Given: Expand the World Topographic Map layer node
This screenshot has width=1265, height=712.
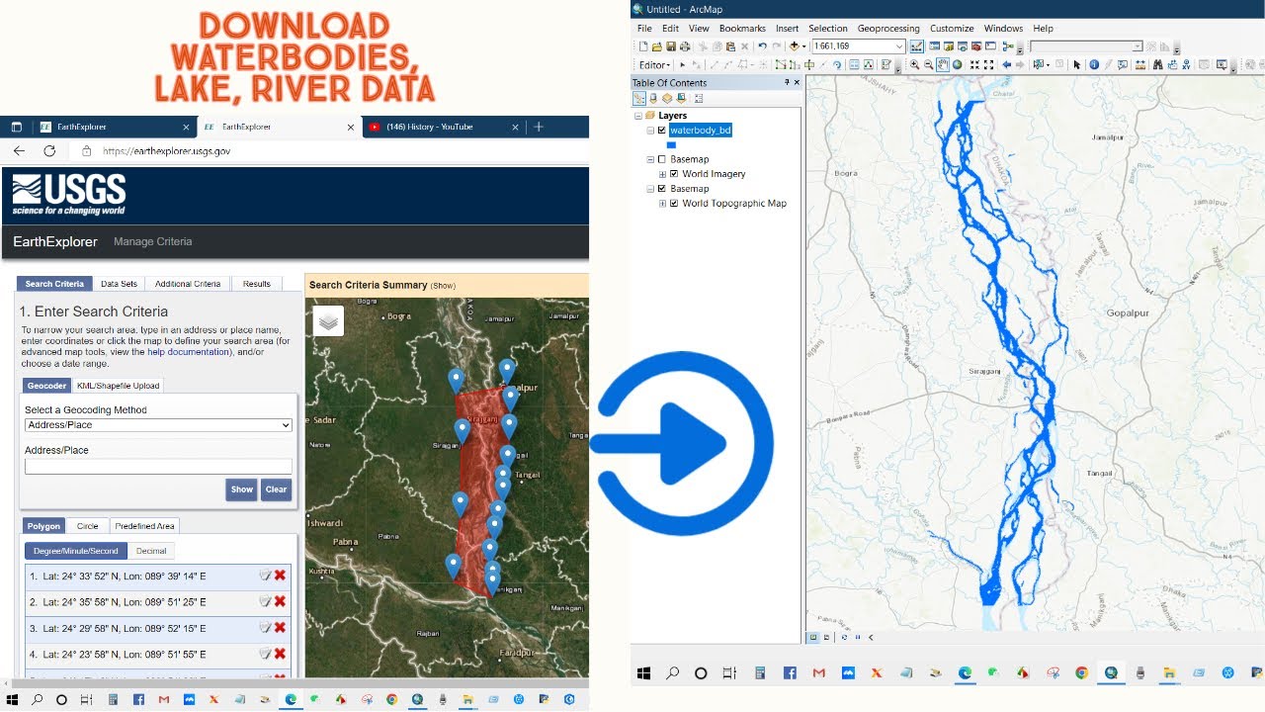Looking at the screenshot, I should [x=664, y=204].
